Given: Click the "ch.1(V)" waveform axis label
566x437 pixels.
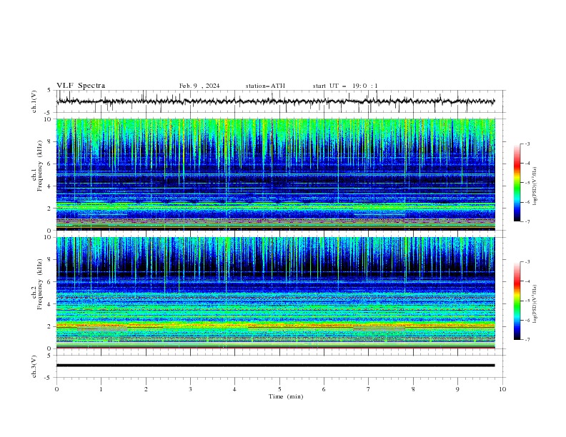Looking at the screenshot, I should pyautogui.click(x=34, y=101).
